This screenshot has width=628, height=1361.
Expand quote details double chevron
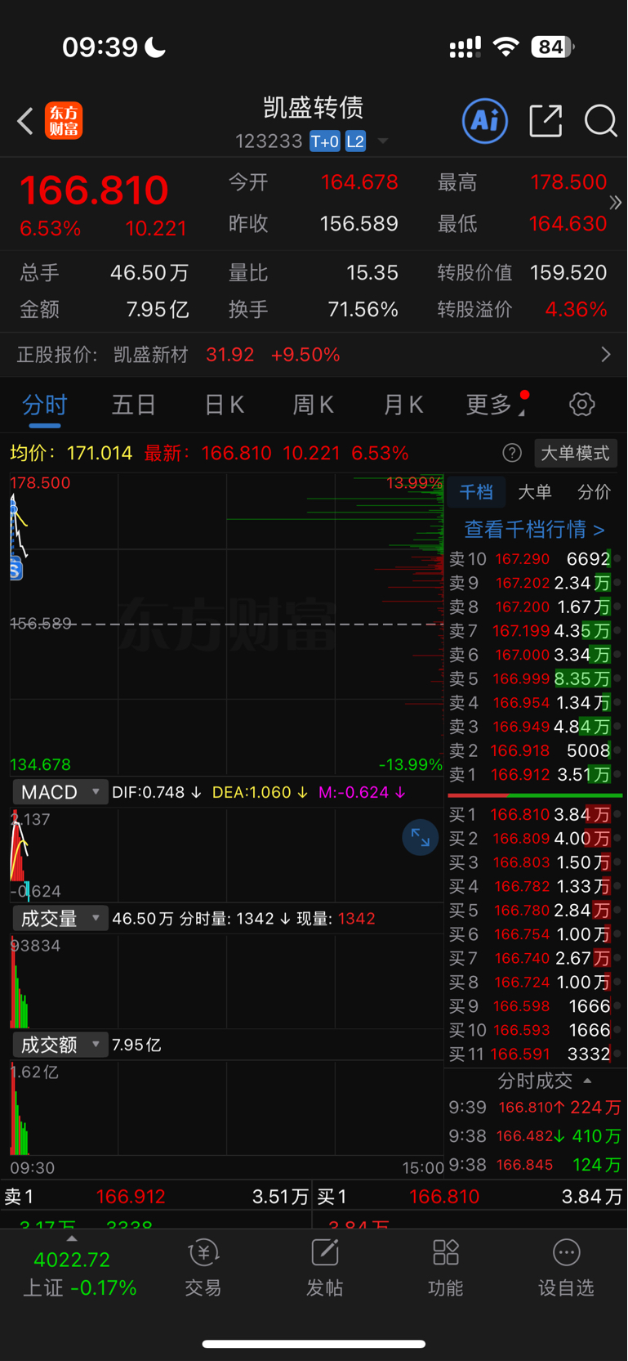tap(616, 202)
